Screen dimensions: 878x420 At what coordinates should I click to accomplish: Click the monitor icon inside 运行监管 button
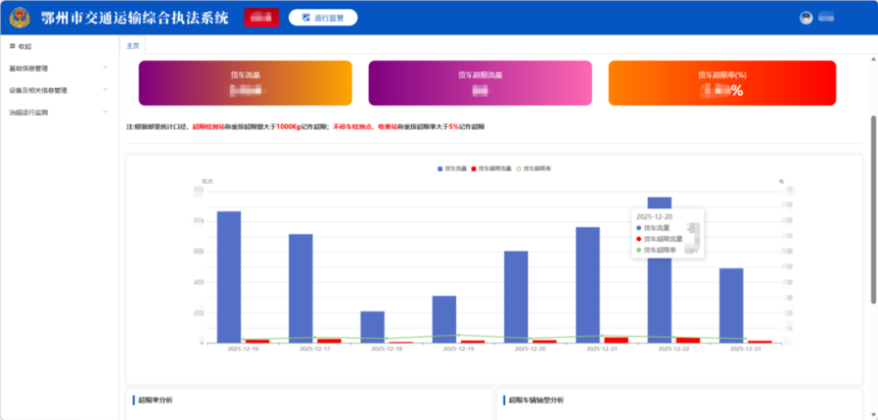306,17
